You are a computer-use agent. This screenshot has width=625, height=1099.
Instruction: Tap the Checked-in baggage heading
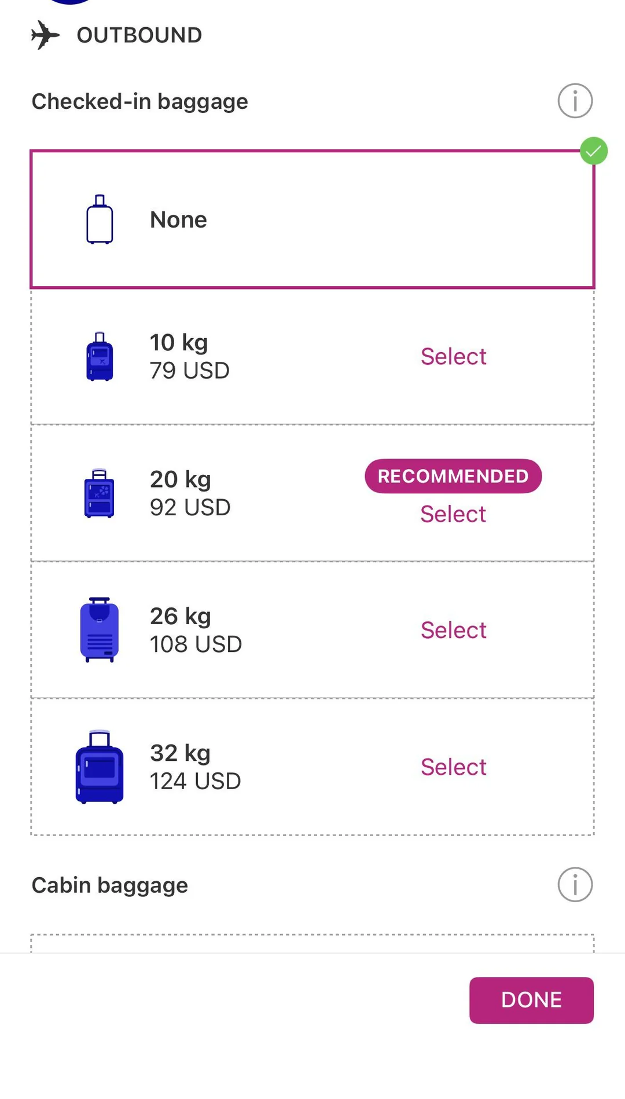pos(139,101)
